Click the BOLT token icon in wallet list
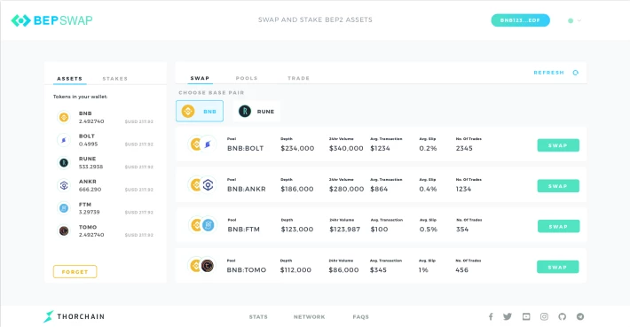Viewport: 630px width, 327px height. 64,140
